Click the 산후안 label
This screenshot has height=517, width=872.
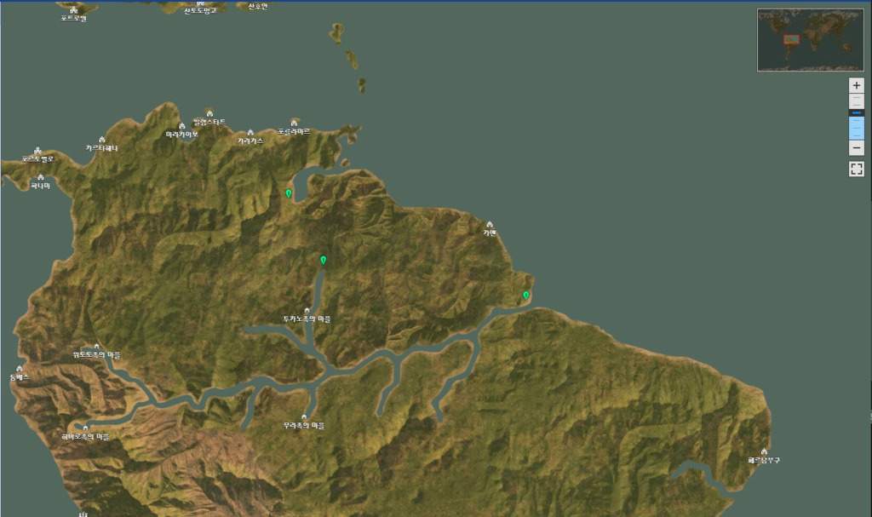tap(257, 7)
